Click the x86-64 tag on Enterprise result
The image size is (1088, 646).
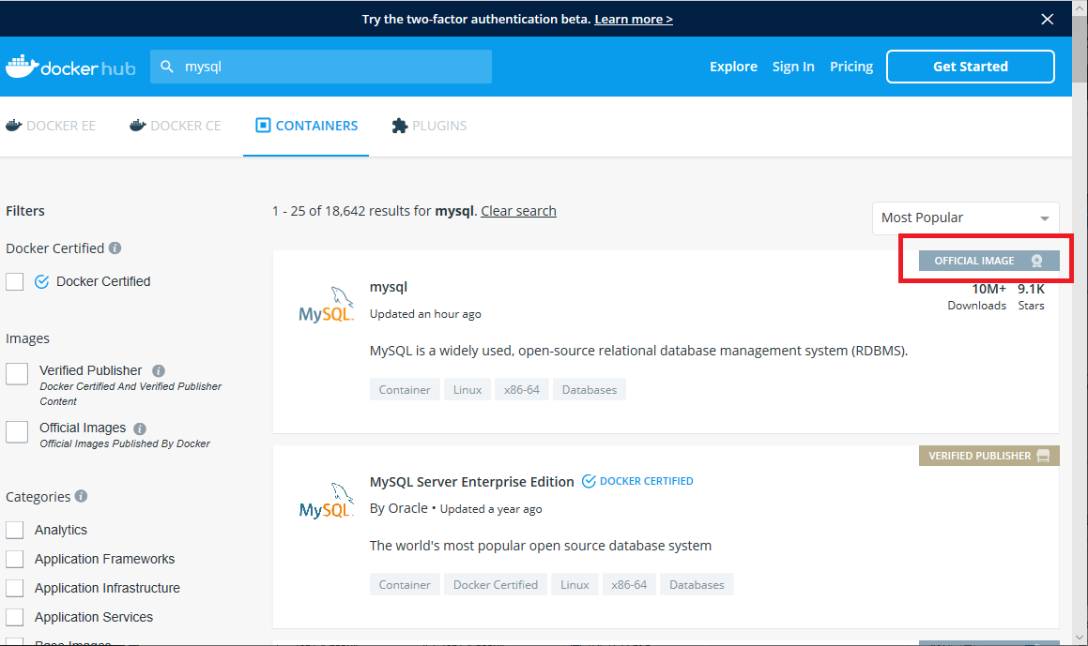[629, 584]
